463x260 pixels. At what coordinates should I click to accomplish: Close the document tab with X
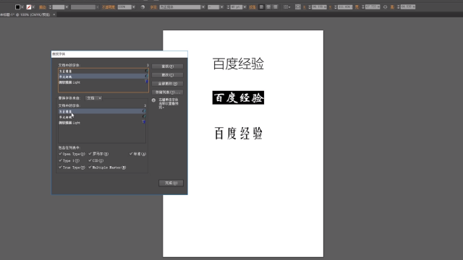tap(54, 14)
